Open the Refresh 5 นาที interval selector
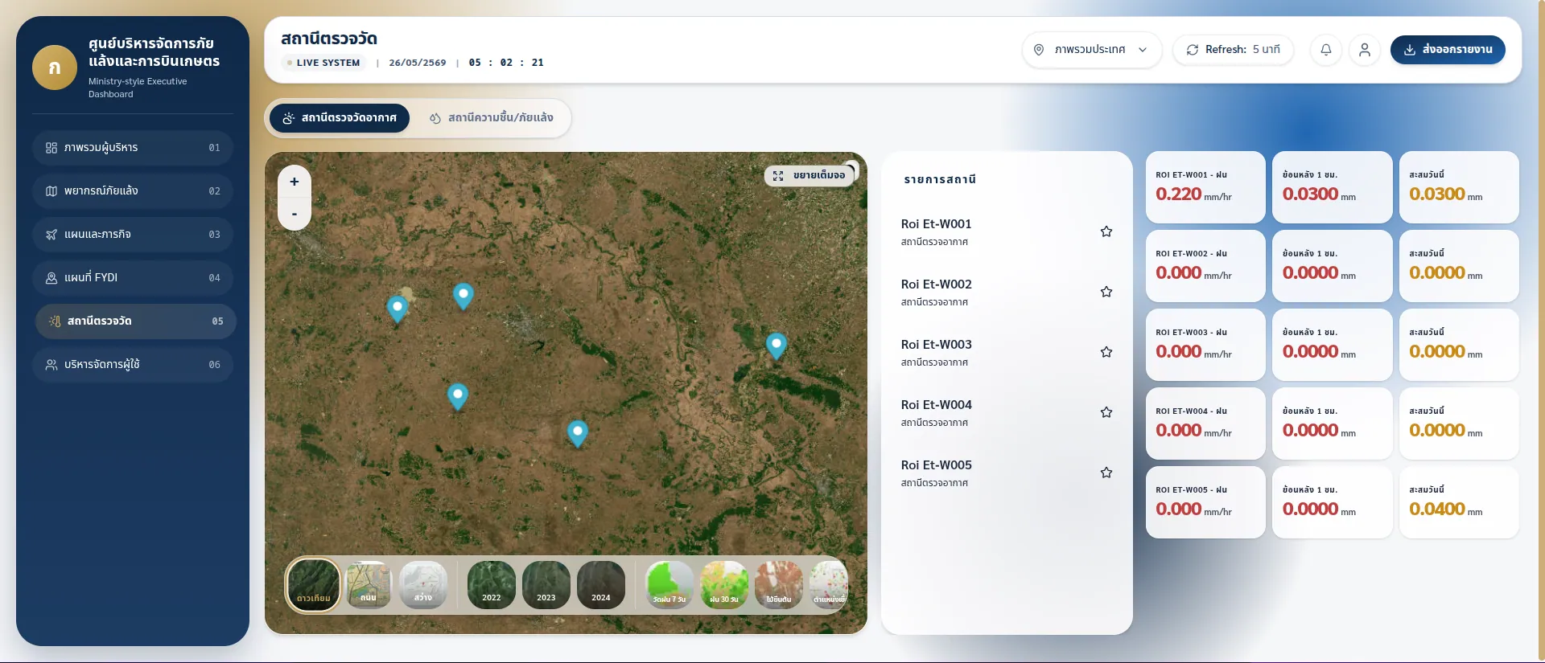 (1233, 50)
